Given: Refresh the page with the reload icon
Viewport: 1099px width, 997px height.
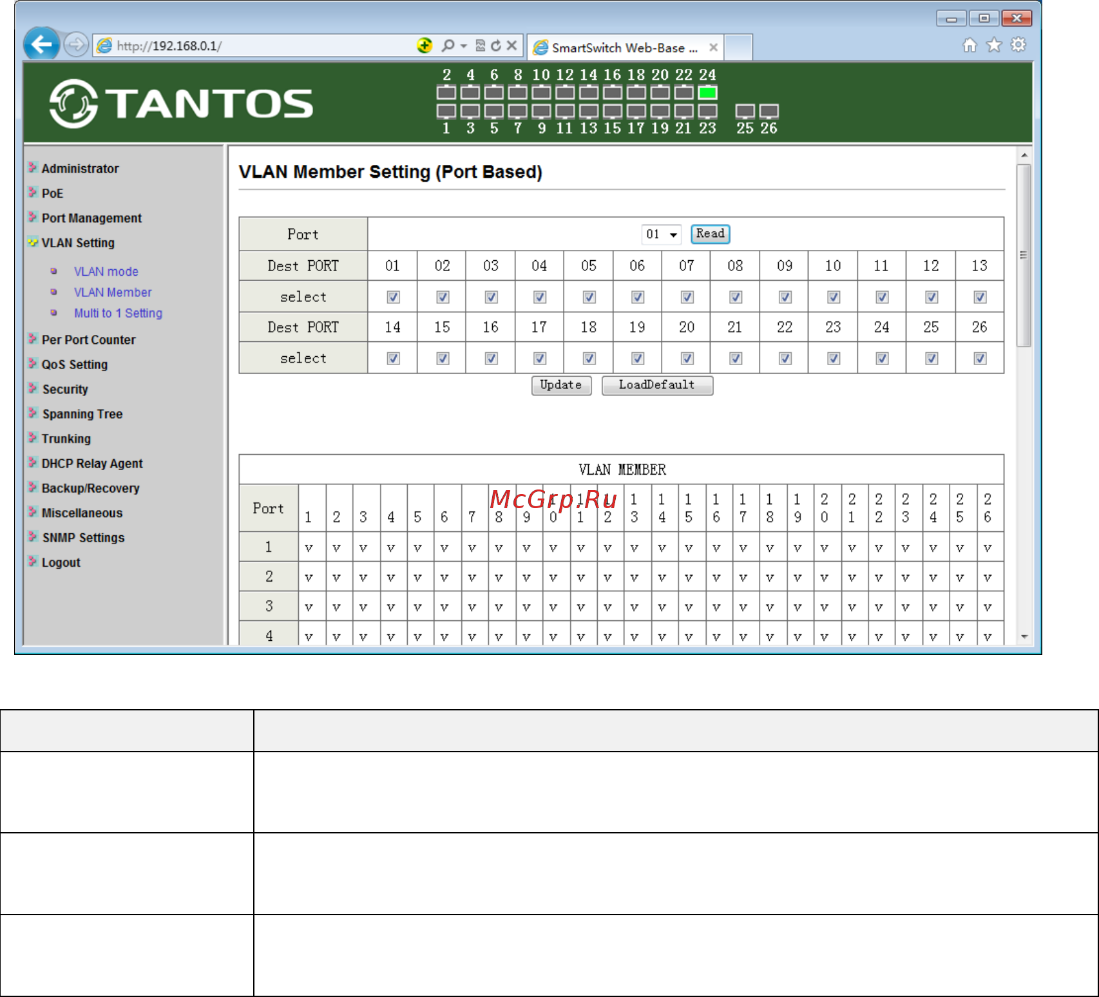Looking at the screenshot, I should 495,46.
